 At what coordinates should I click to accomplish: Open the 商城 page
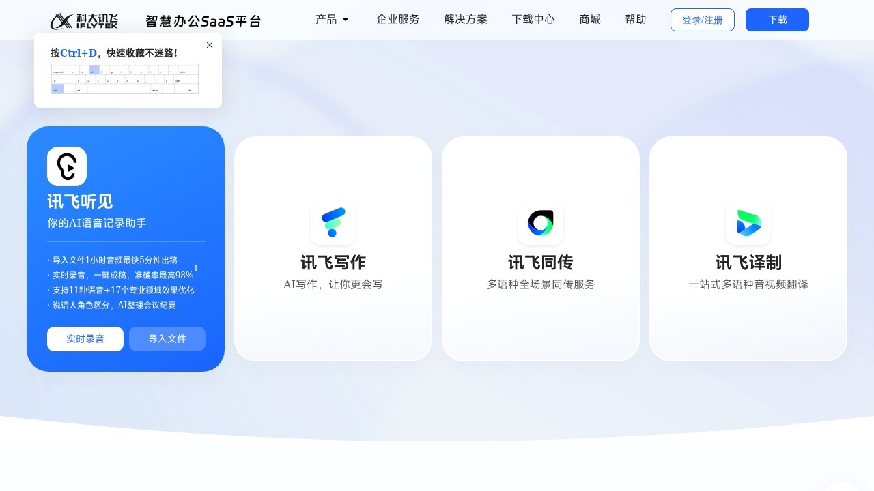click(x=589, y=20)
